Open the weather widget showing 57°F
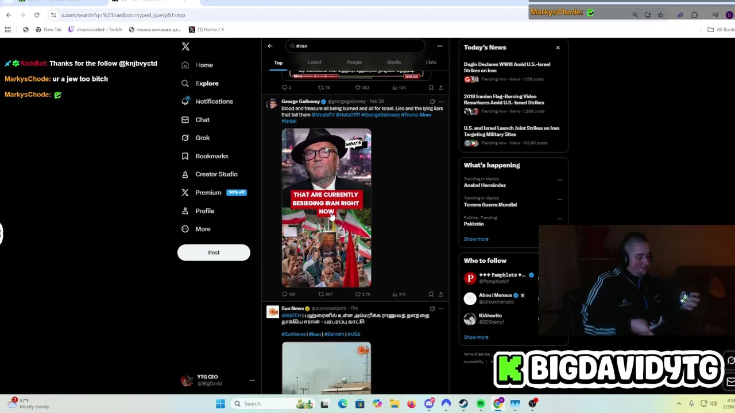The image size is (735, 413). pos(29,403)
